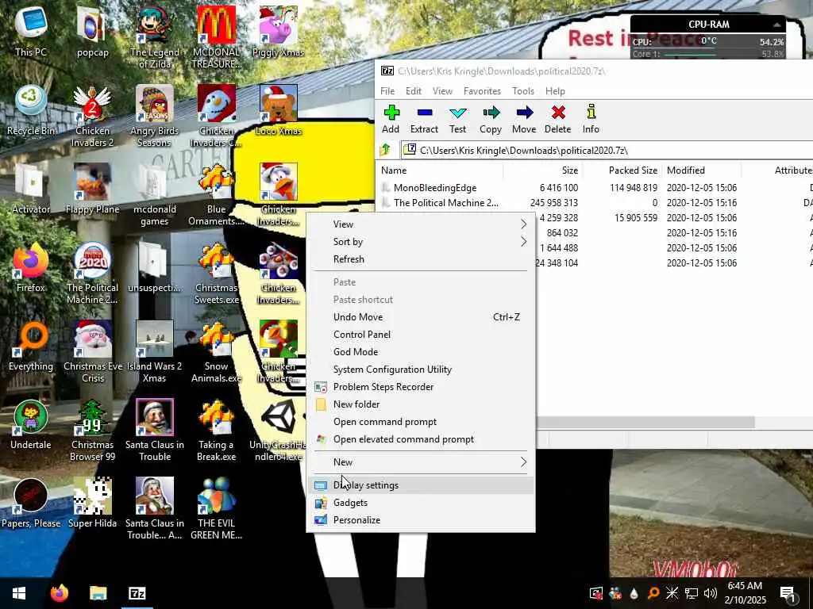Open the popcap desktop icon

pyautogui.click(x=92, y=31)
